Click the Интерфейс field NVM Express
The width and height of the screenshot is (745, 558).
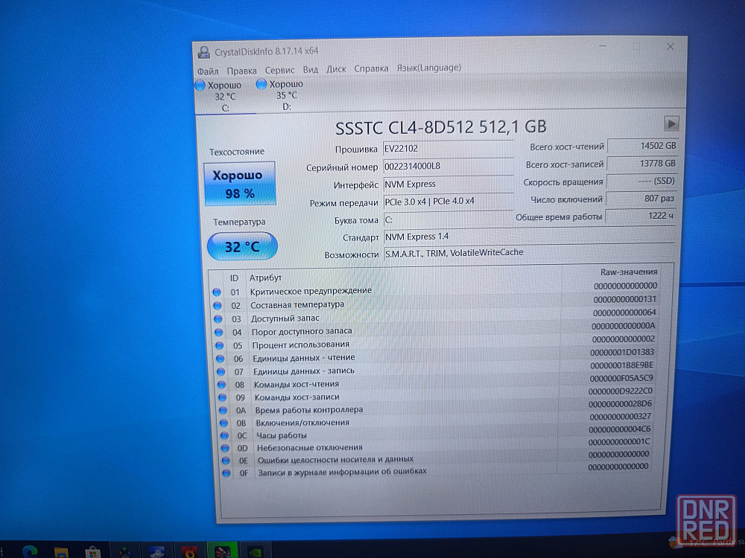click(448, 184)
